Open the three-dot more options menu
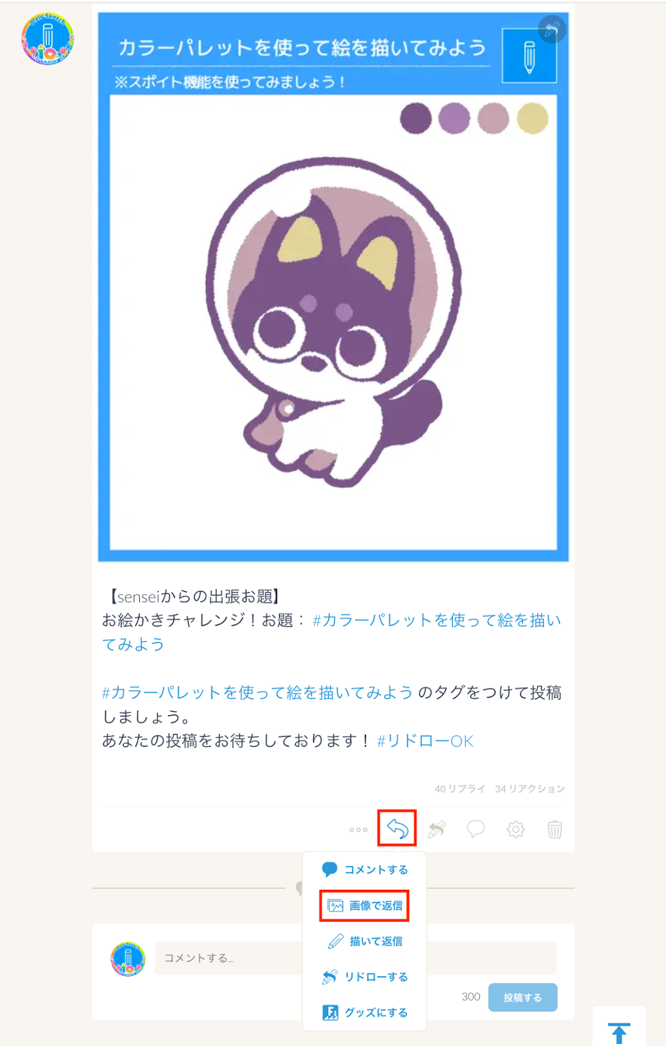Viewport: 666px width, 1046px height. (358, 830)
